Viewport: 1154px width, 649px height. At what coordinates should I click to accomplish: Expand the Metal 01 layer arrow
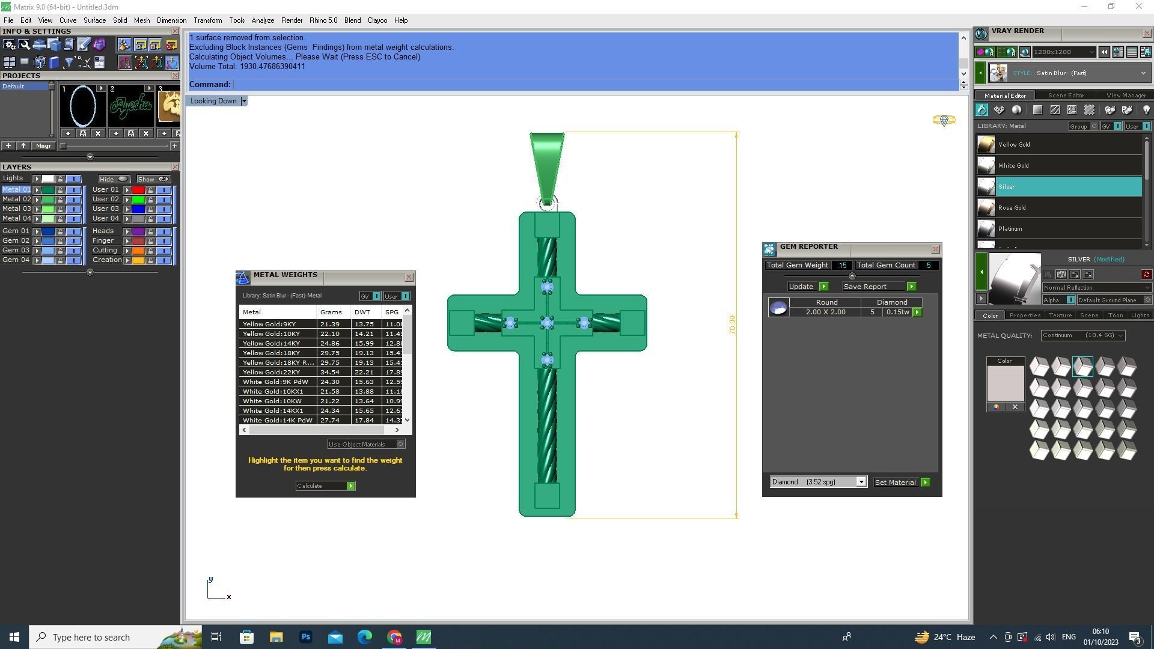37,190
